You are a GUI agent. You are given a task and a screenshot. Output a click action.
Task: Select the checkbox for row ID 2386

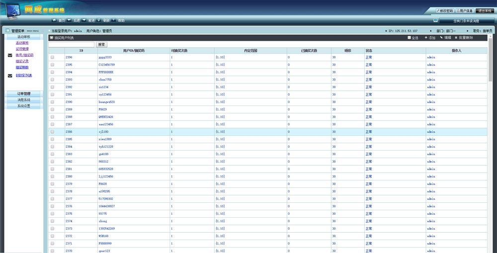[52, 132]
